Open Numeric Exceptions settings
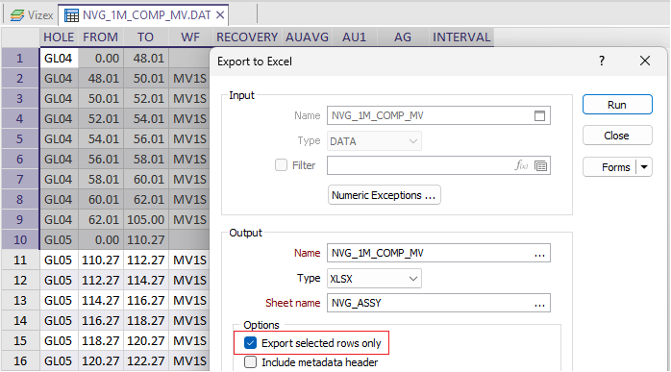This screenshot has height=372, width=671. (x=384, y=195)
